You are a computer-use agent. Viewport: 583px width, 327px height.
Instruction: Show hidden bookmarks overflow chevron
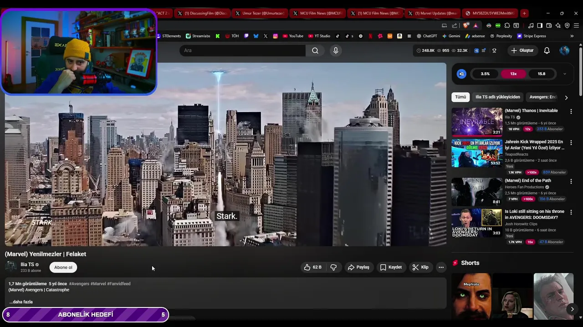coord(572,36)
